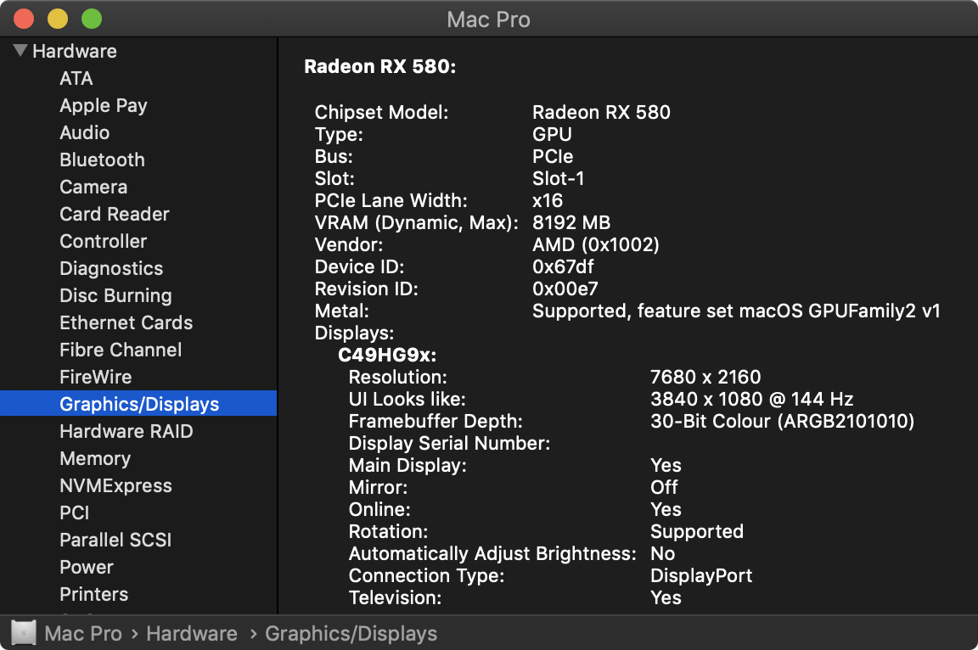Click the Type value GPU
978x650 pixels.
[x=552, y=134]
